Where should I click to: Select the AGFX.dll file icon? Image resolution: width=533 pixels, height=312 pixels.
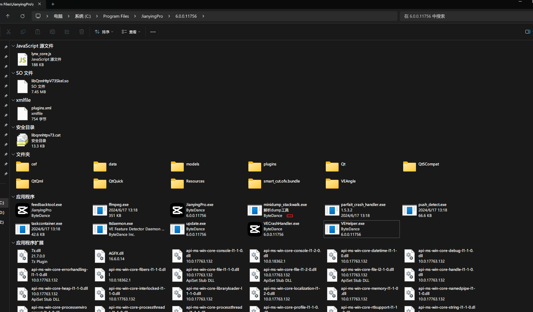coord(100,256)
